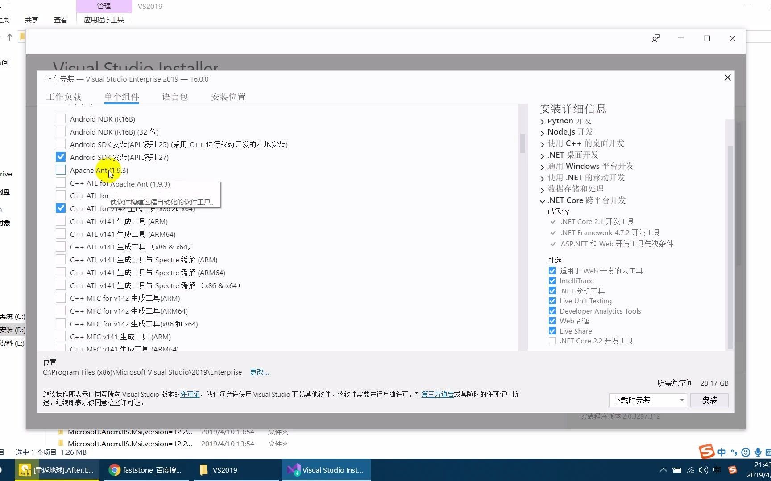Click the 中 language indicator on Sogou toolbar

click(721, 452)
